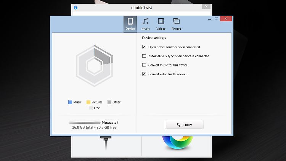The height and width of the screenshot is (161, 286).
Task: Click the Sync now button
Action: [x=184, y=124]
